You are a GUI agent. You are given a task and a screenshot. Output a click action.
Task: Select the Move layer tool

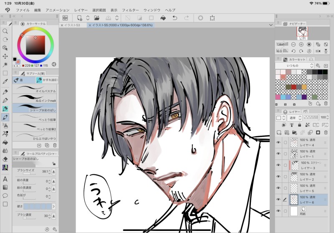(5, 56)
